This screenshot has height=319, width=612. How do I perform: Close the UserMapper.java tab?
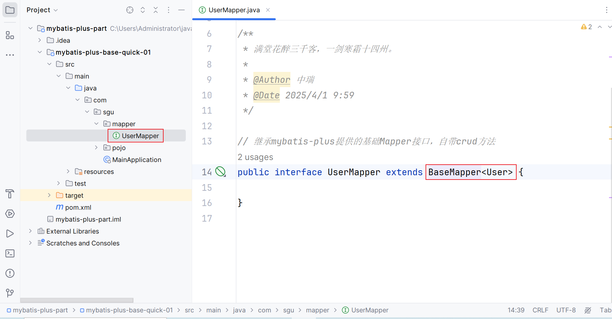click(268, 10)
